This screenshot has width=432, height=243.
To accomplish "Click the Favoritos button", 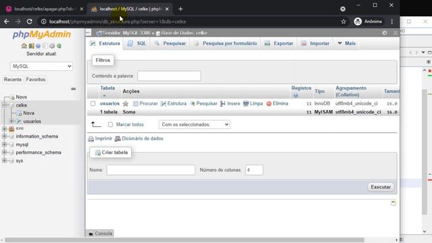I will [36, 80].
